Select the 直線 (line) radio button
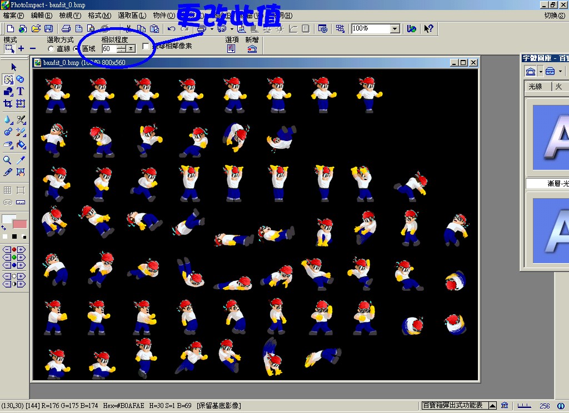 (51, 49)
